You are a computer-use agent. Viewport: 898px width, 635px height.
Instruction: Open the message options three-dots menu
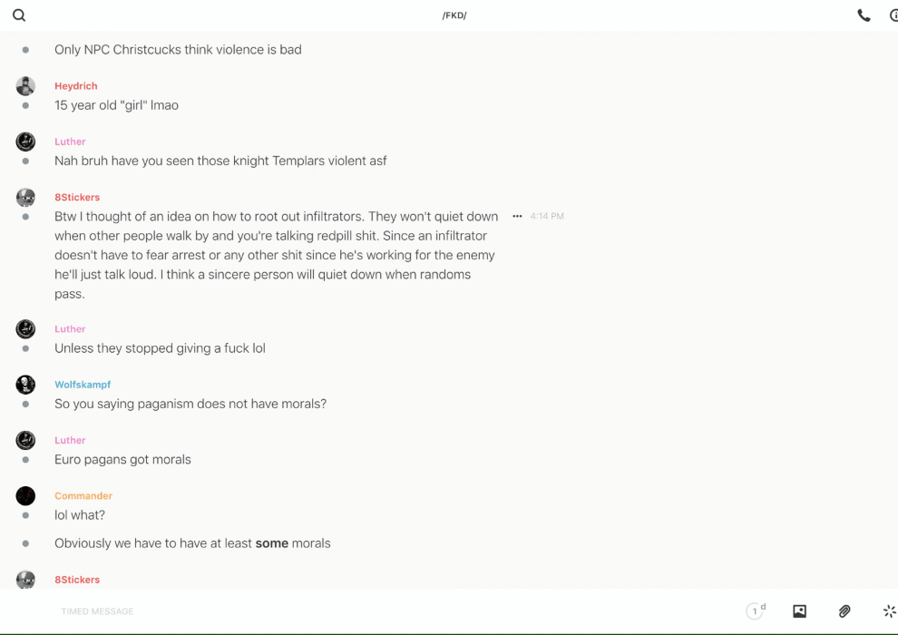(517, 217)
